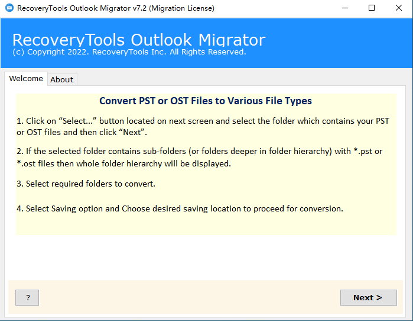Click the Copyright 2022 RecoveryTools Inc. text
The height and width of the screenshot is (321, 413).
(129, 52)
